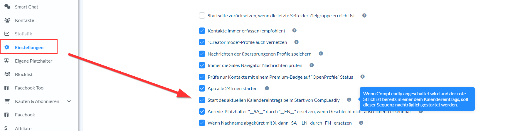The image size is (513, 131).
Task: Click info icon next to "App alle 24h neu starten"
Action: pyautogui.click(x=267, y=88)
